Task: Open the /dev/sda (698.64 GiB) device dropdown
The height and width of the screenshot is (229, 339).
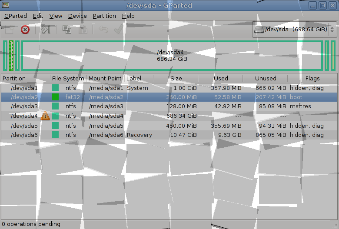Action: [295, 30]
